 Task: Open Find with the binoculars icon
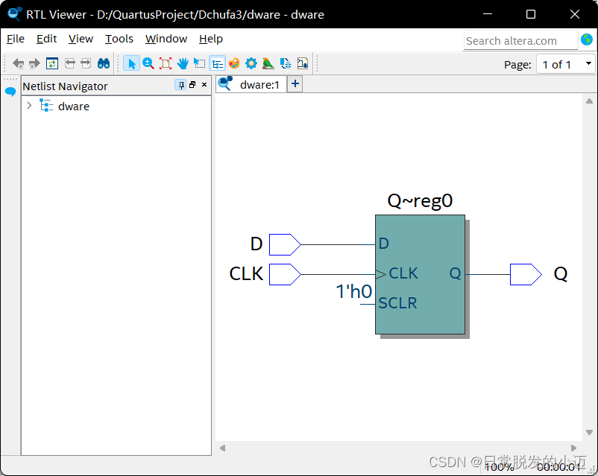click(x=104, y=63)
